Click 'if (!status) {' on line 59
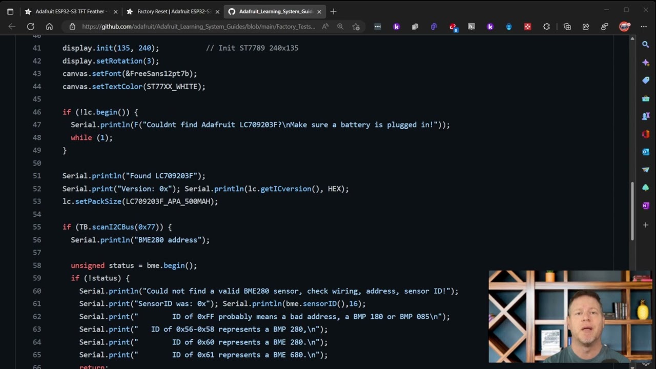This screenshot has height=369, width=656. click(100, 278)
